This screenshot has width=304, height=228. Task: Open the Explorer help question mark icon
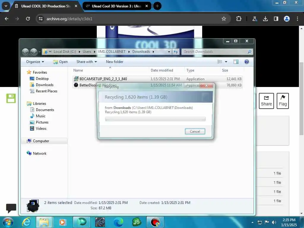pos(247,62)
